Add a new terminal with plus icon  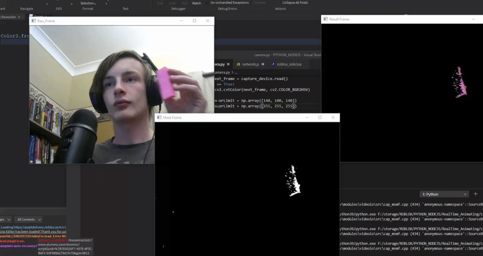coord(476,194)
